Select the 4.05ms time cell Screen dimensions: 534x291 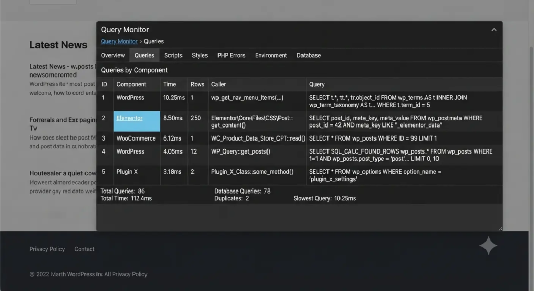[x=173, y=151]
